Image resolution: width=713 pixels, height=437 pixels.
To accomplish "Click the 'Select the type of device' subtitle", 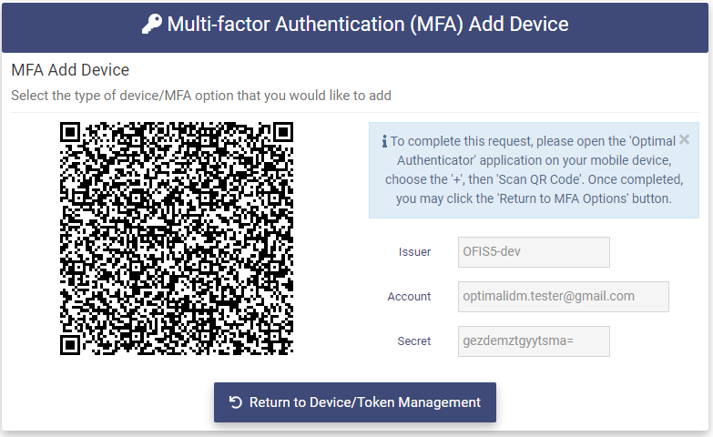I will point(201,95).
